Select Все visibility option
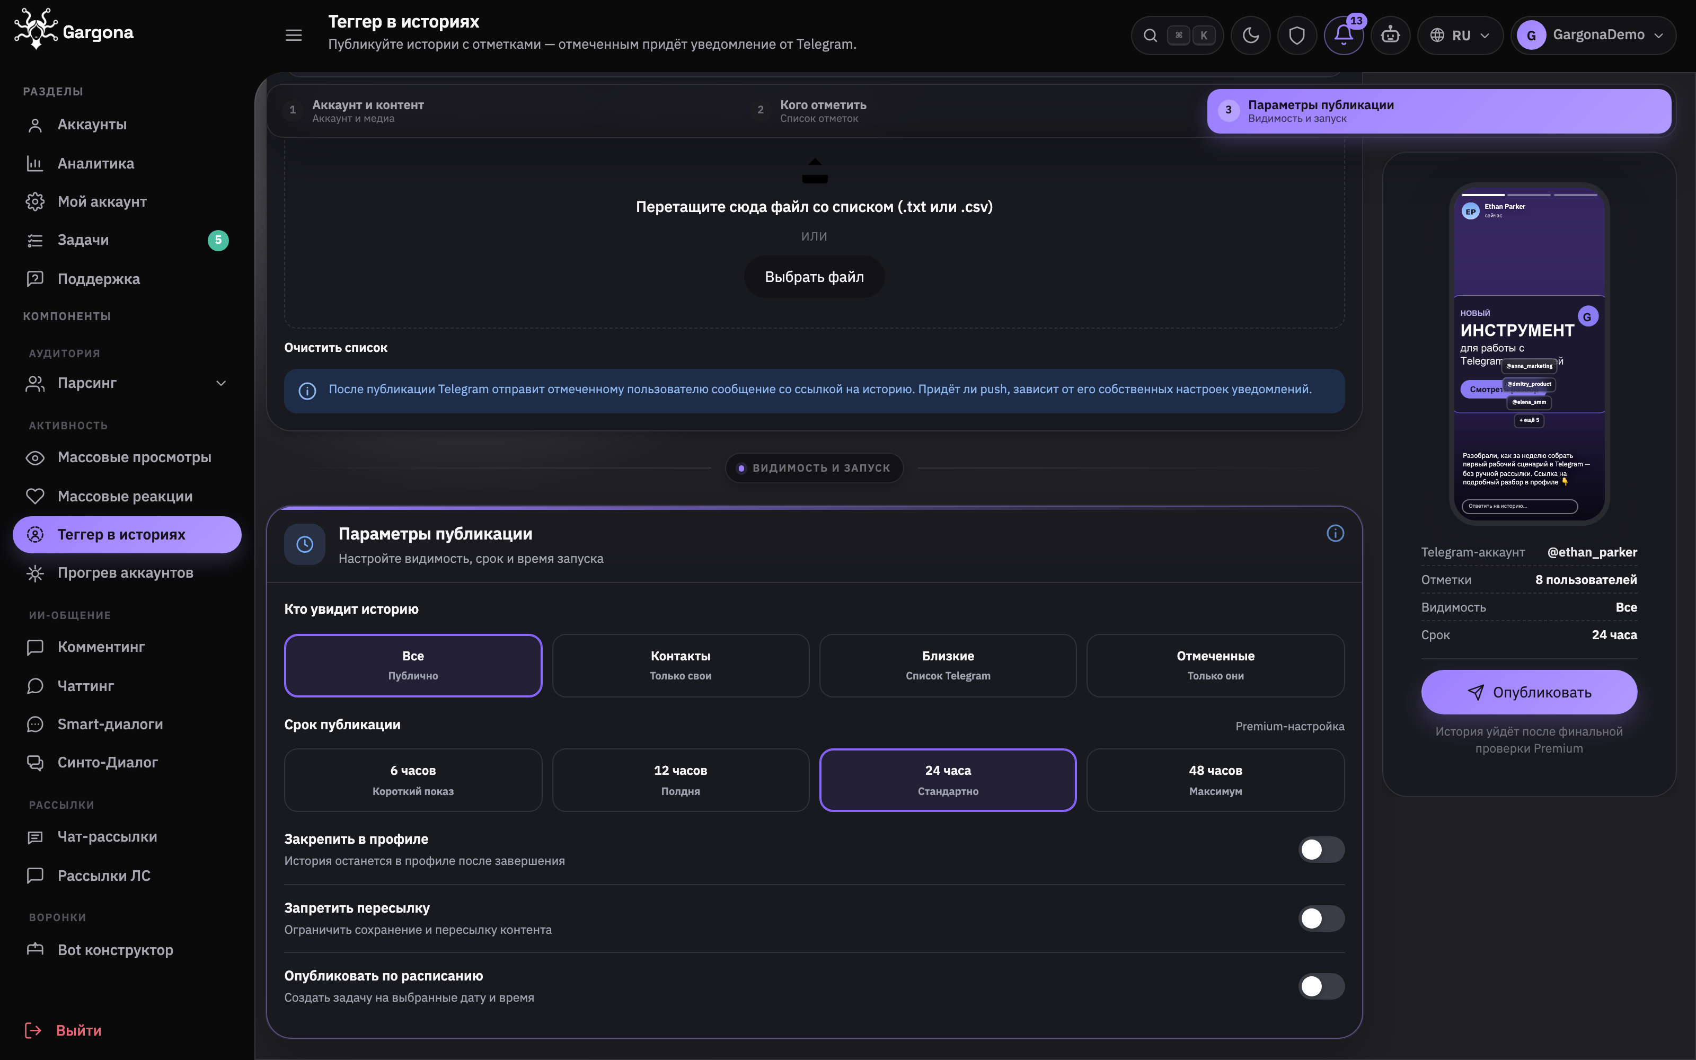 point(413,665)
